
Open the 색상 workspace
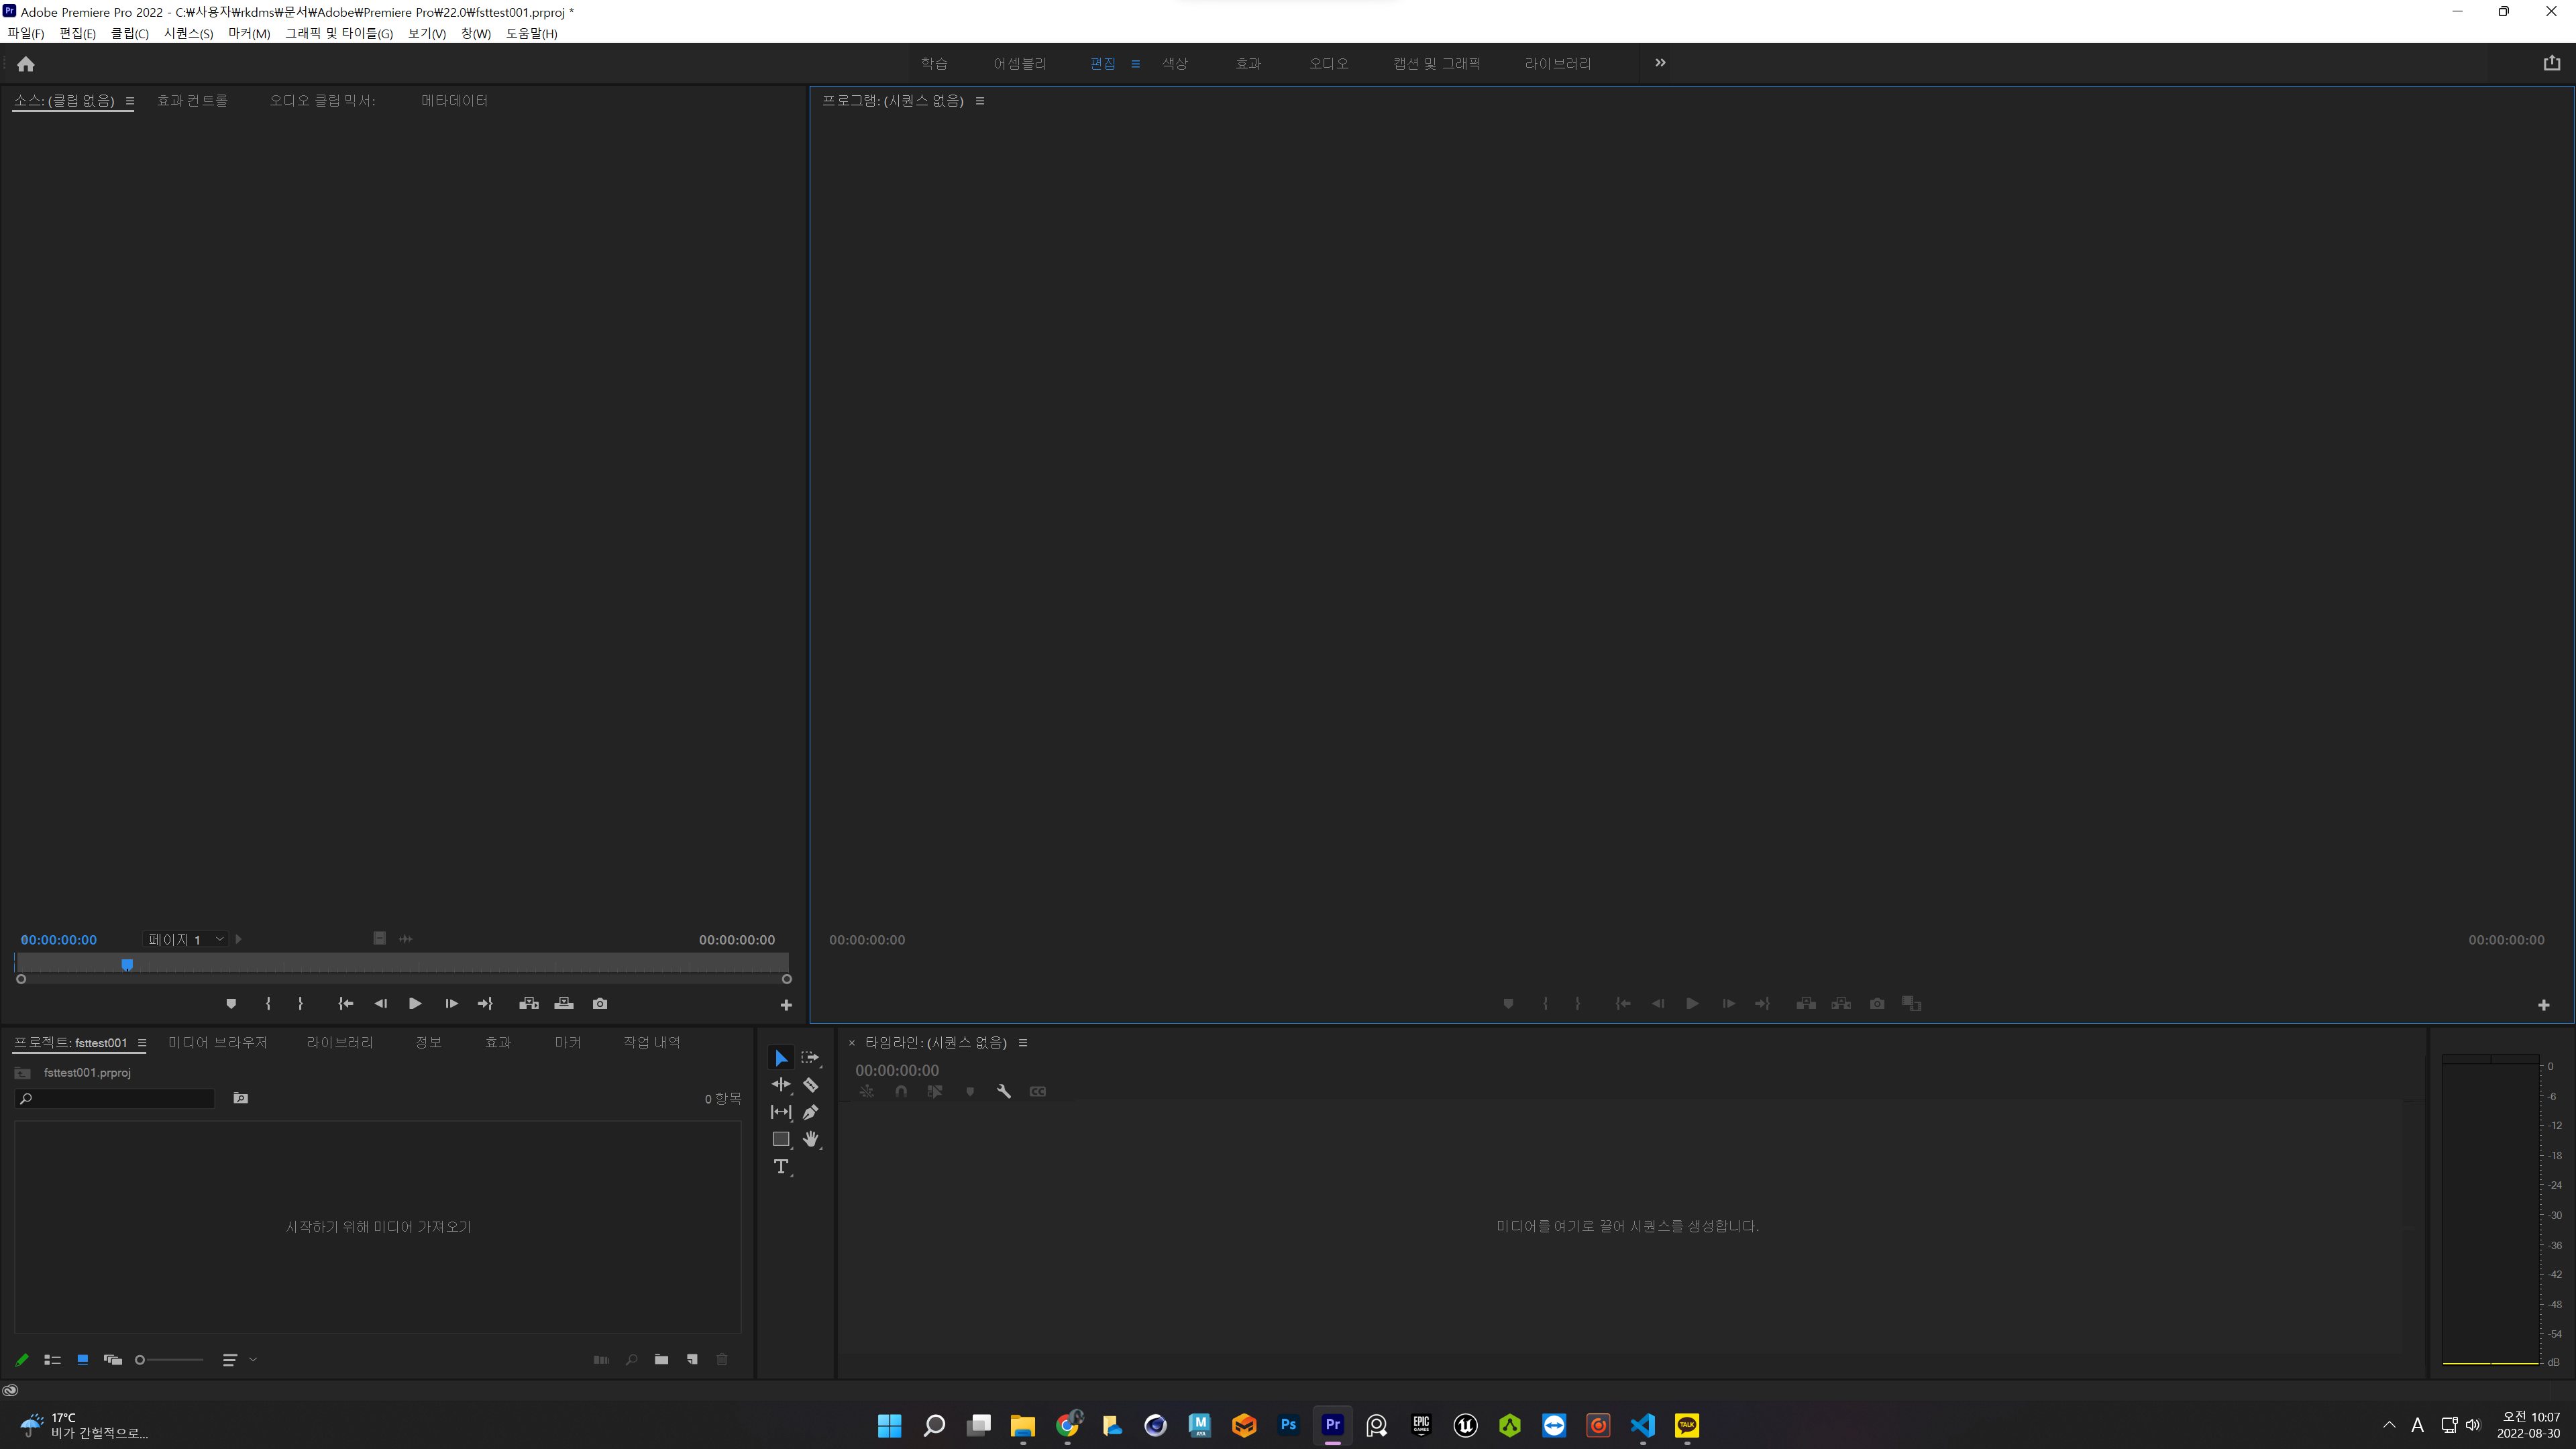coord(1174,63)
